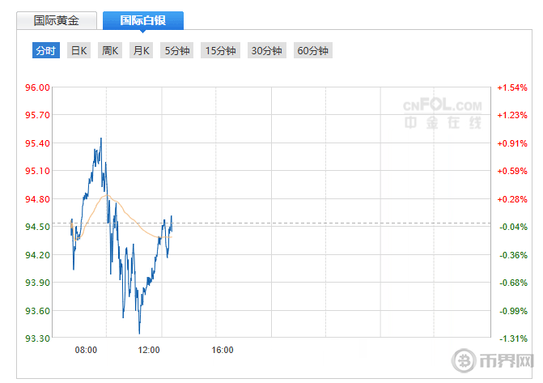Click the +1.54% percentage axis label
The image size is (543, 383).
[511, 87]
